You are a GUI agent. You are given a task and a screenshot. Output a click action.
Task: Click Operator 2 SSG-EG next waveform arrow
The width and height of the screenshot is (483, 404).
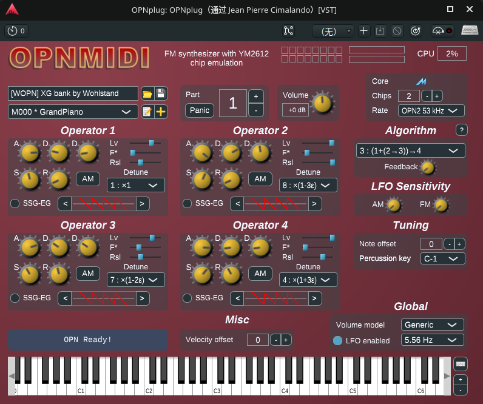coord(314,204)
